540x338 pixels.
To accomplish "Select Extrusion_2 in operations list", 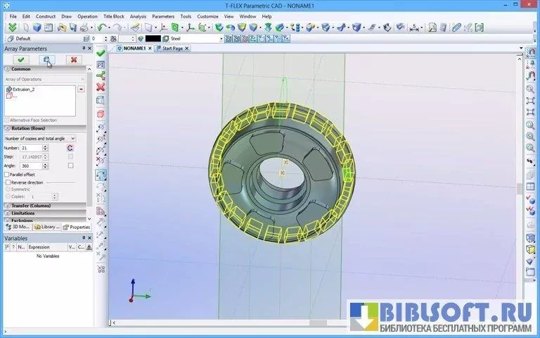I will 22,89.
